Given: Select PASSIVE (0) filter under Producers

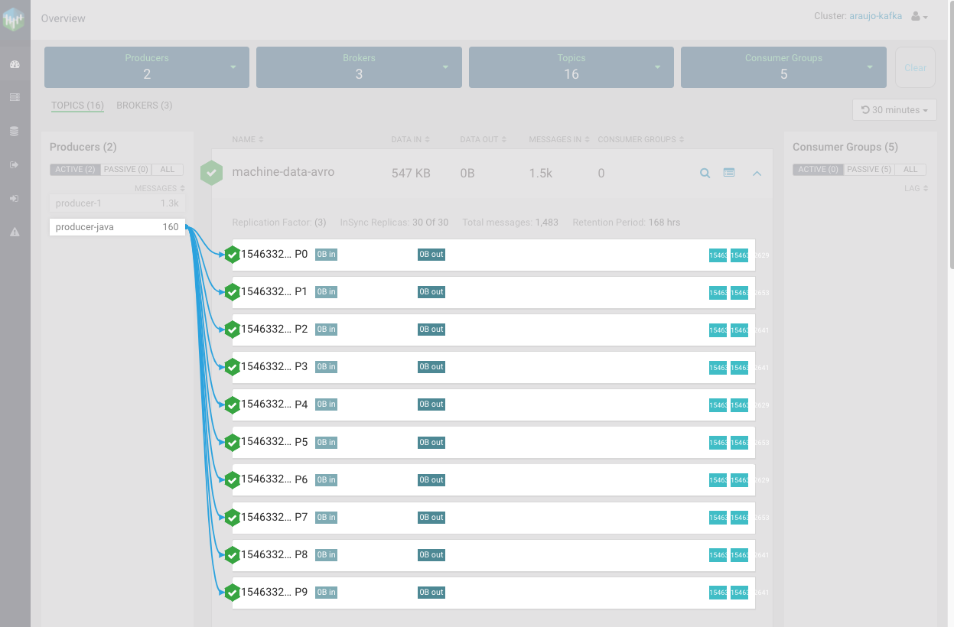Looking at the screenshot, I should click(125, 169).
